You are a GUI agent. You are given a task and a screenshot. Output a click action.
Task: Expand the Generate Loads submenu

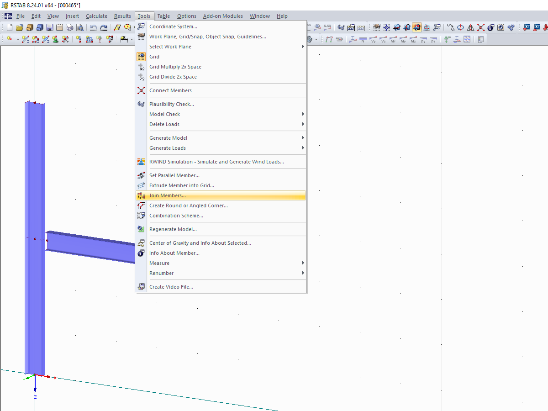(x=221, y=148)
